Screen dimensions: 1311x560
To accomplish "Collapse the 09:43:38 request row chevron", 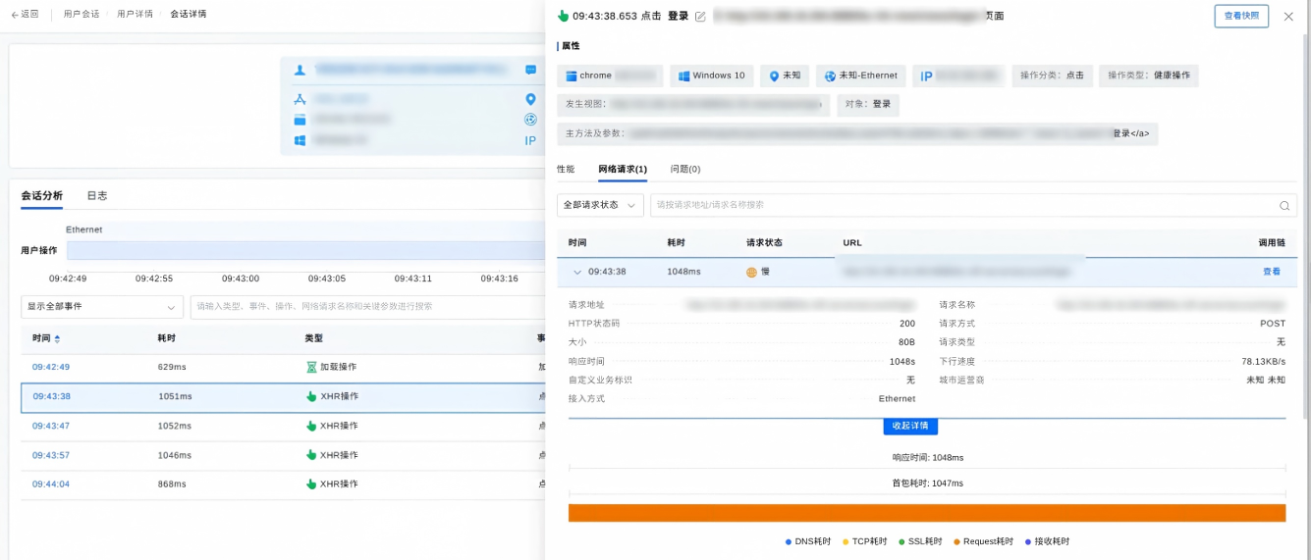I will coord(577,272).
